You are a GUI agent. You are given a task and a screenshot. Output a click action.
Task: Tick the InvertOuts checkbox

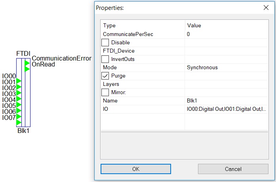tap(105, 59)
